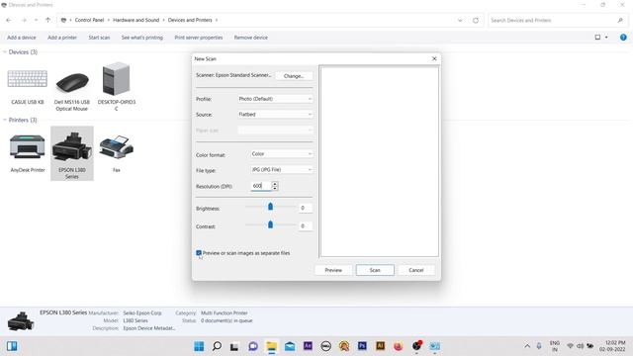Adjust the Contrast slider handle

[x=270, y=224]
